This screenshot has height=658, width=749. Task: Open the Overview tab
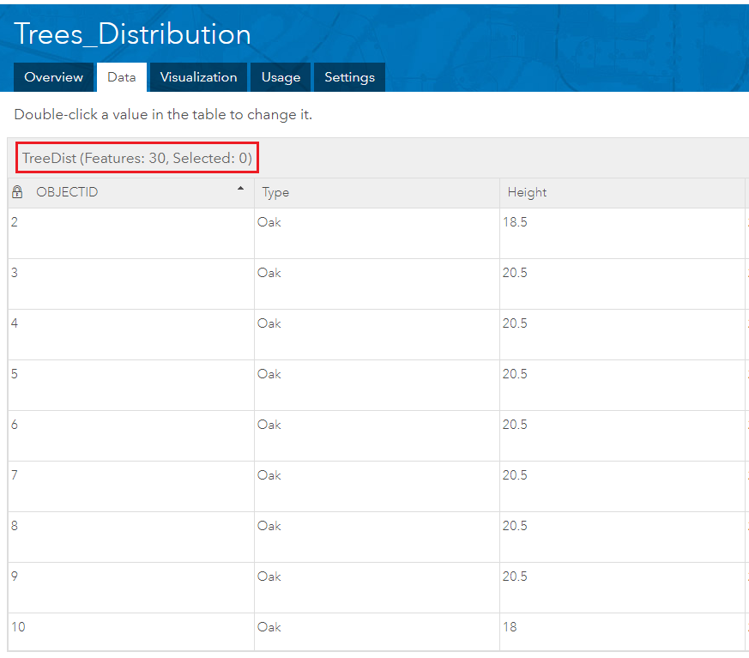pyautogui.click(x=54, y=77)
